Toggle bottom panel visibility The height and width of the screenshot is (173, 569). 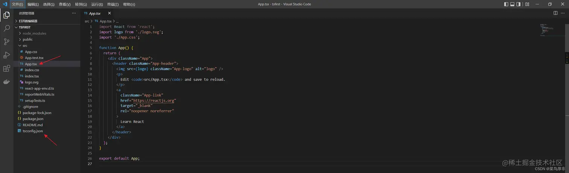coord(512,4)
